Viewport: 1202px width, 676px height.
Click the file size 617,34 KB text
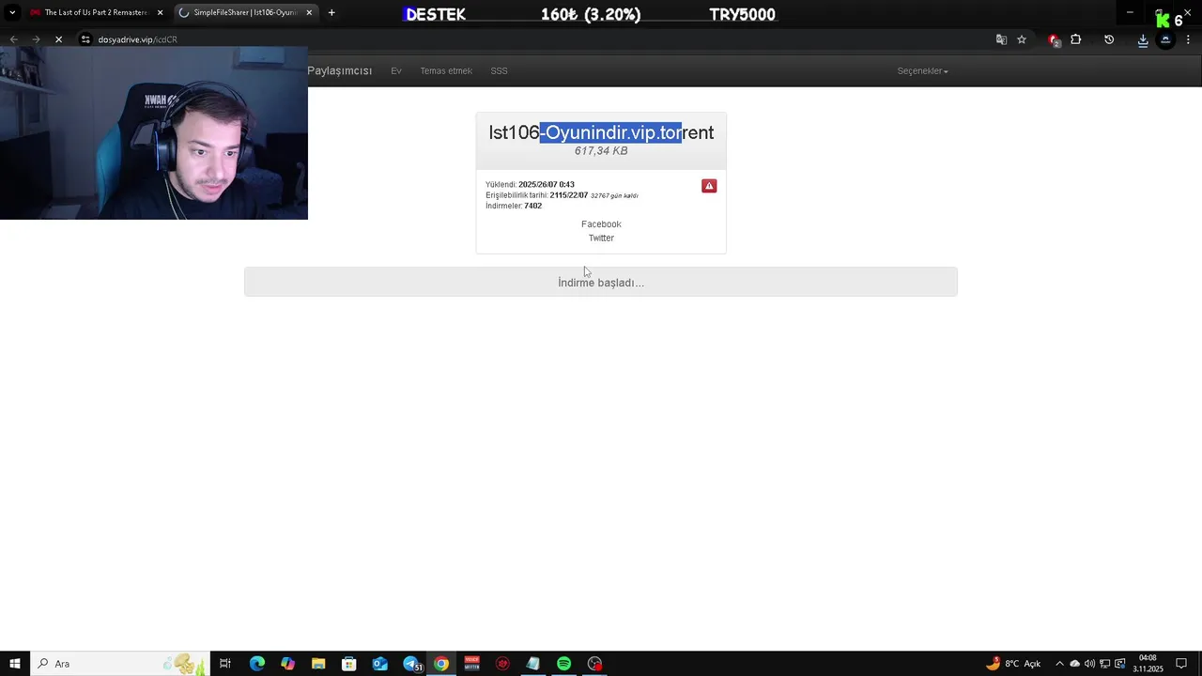tap(601, 151)
